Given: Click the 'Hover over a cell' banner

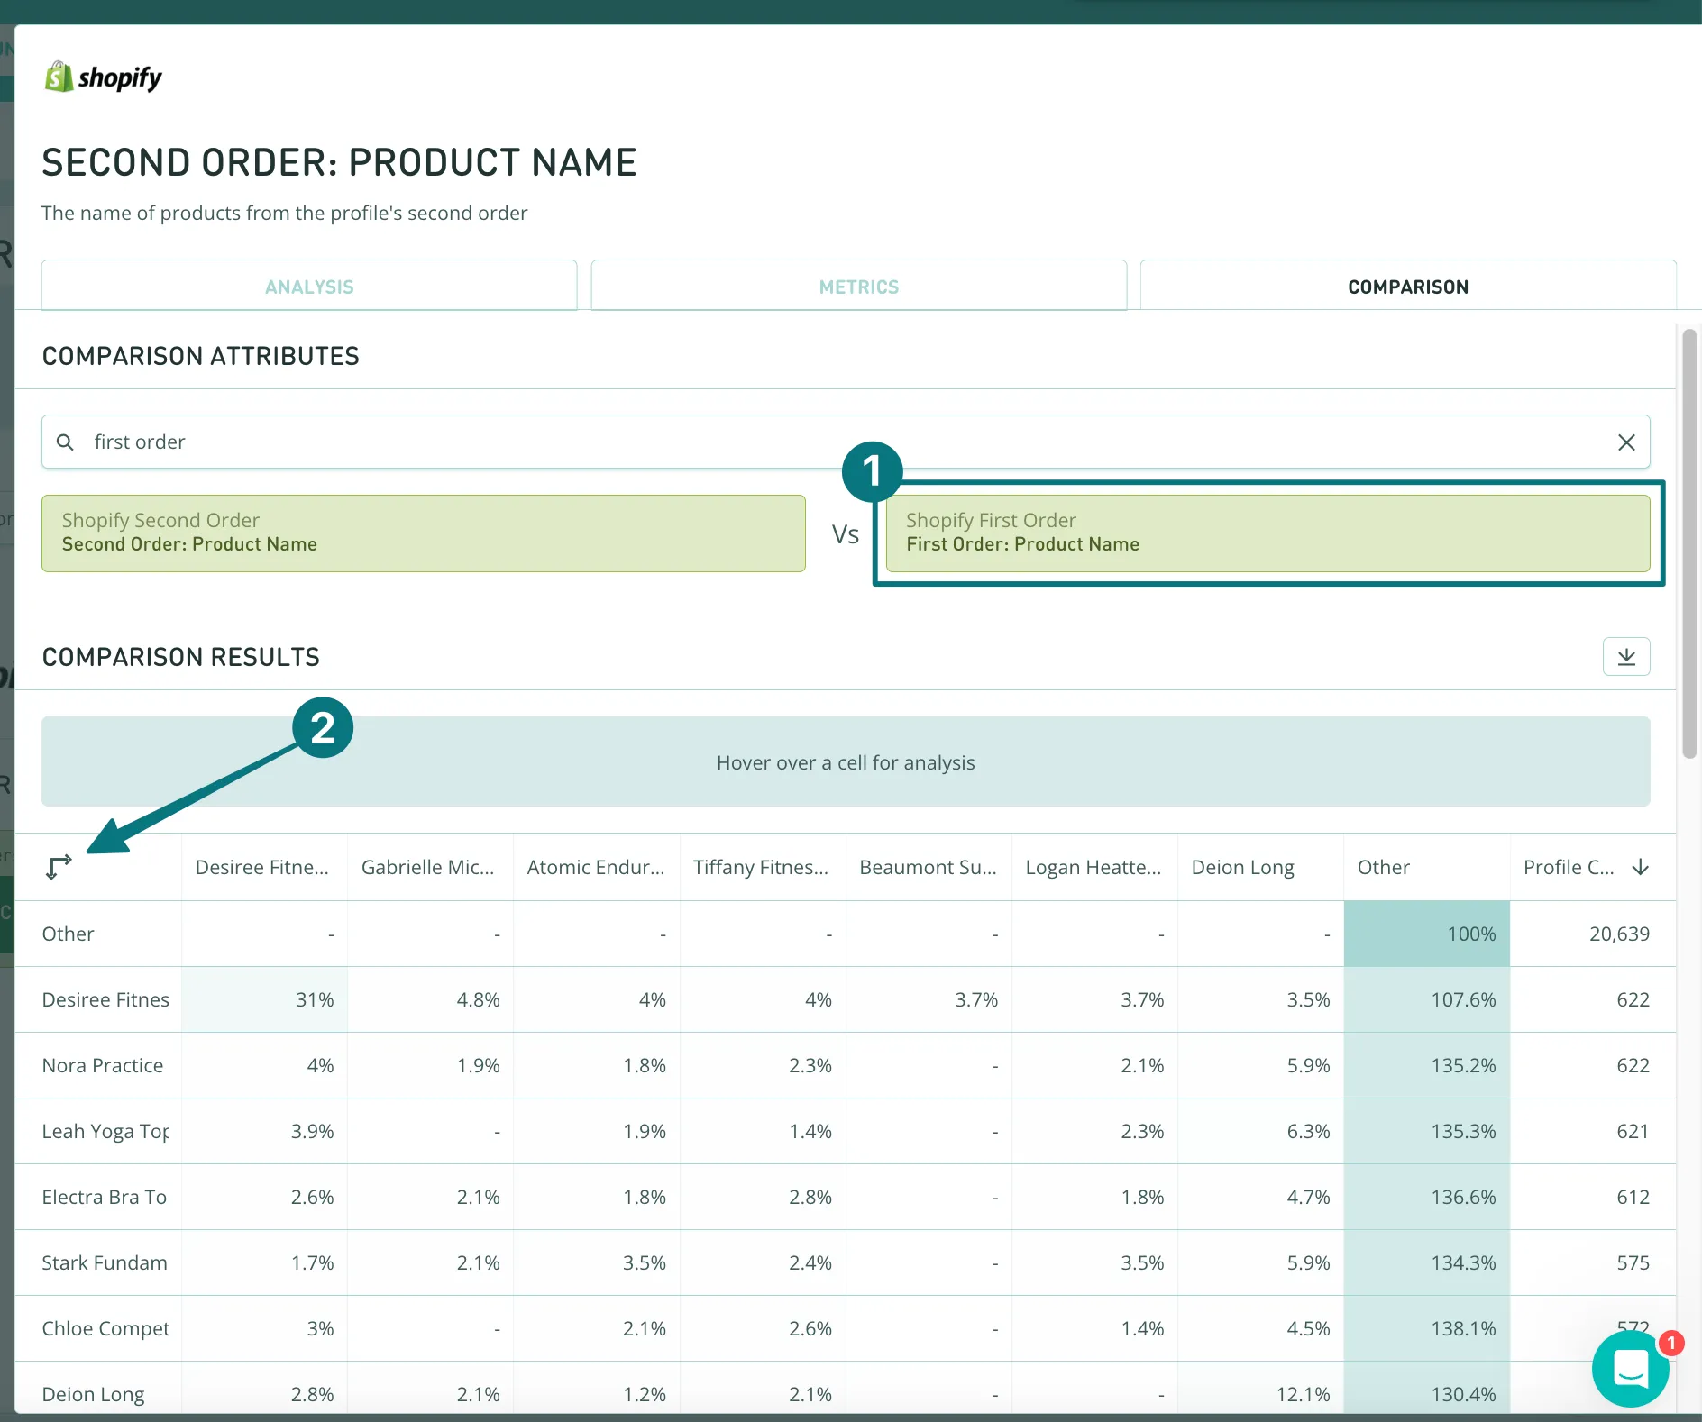Looking at the screenshot, I should pyautogui.click(x=846, y=761).
